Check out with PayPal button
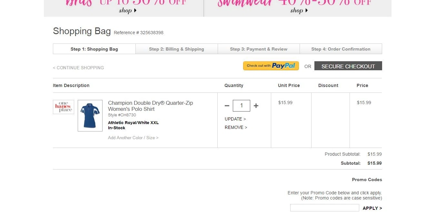Viewport: 435px width, 214px height. click(x=271, y=66)
